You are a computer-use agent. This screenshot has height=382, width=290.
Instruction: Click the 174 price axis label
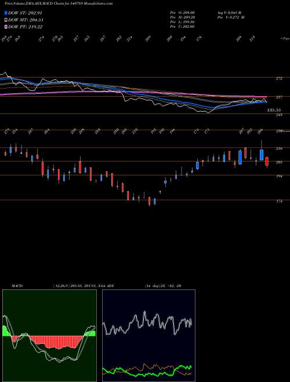point(279,201)
